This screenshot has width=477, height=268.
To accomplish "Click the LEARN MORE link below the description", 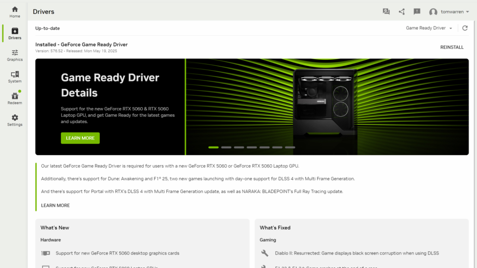I will coord(56,205).
